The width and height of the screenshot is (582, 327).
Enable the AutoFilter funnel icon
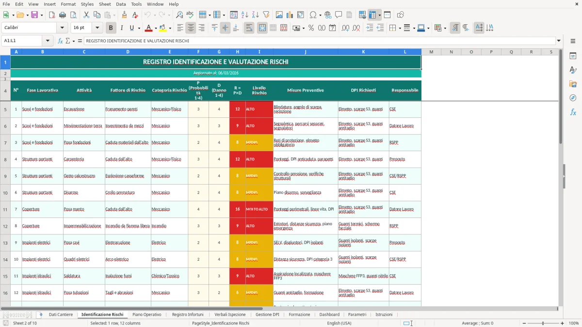[x=266, y=15]
